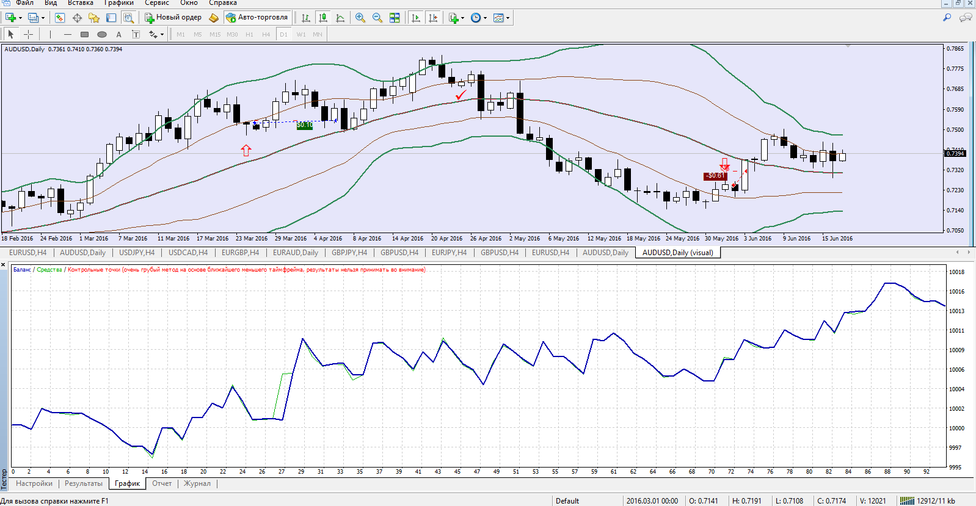Image resolution: width=976 pixels, height=506 pixels.
Task: Select the crosshair cursor tool
Action: pyautogui.click(x=29, y=34)
